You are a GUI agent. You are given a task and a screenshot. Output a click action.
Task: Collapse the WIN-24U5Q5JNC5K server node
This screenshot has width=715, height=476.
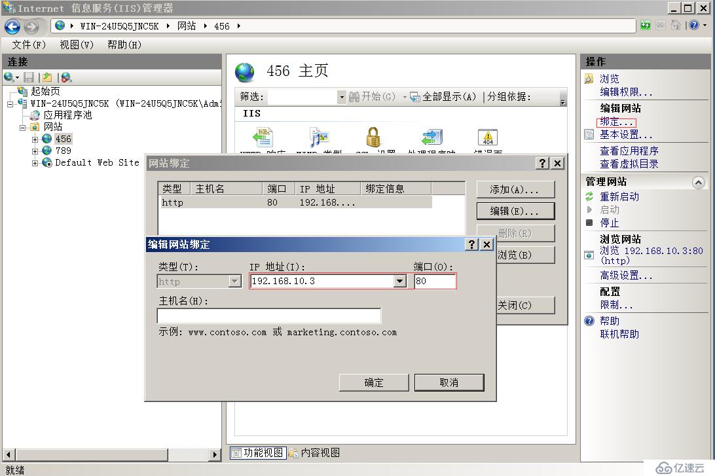point(10,104)
